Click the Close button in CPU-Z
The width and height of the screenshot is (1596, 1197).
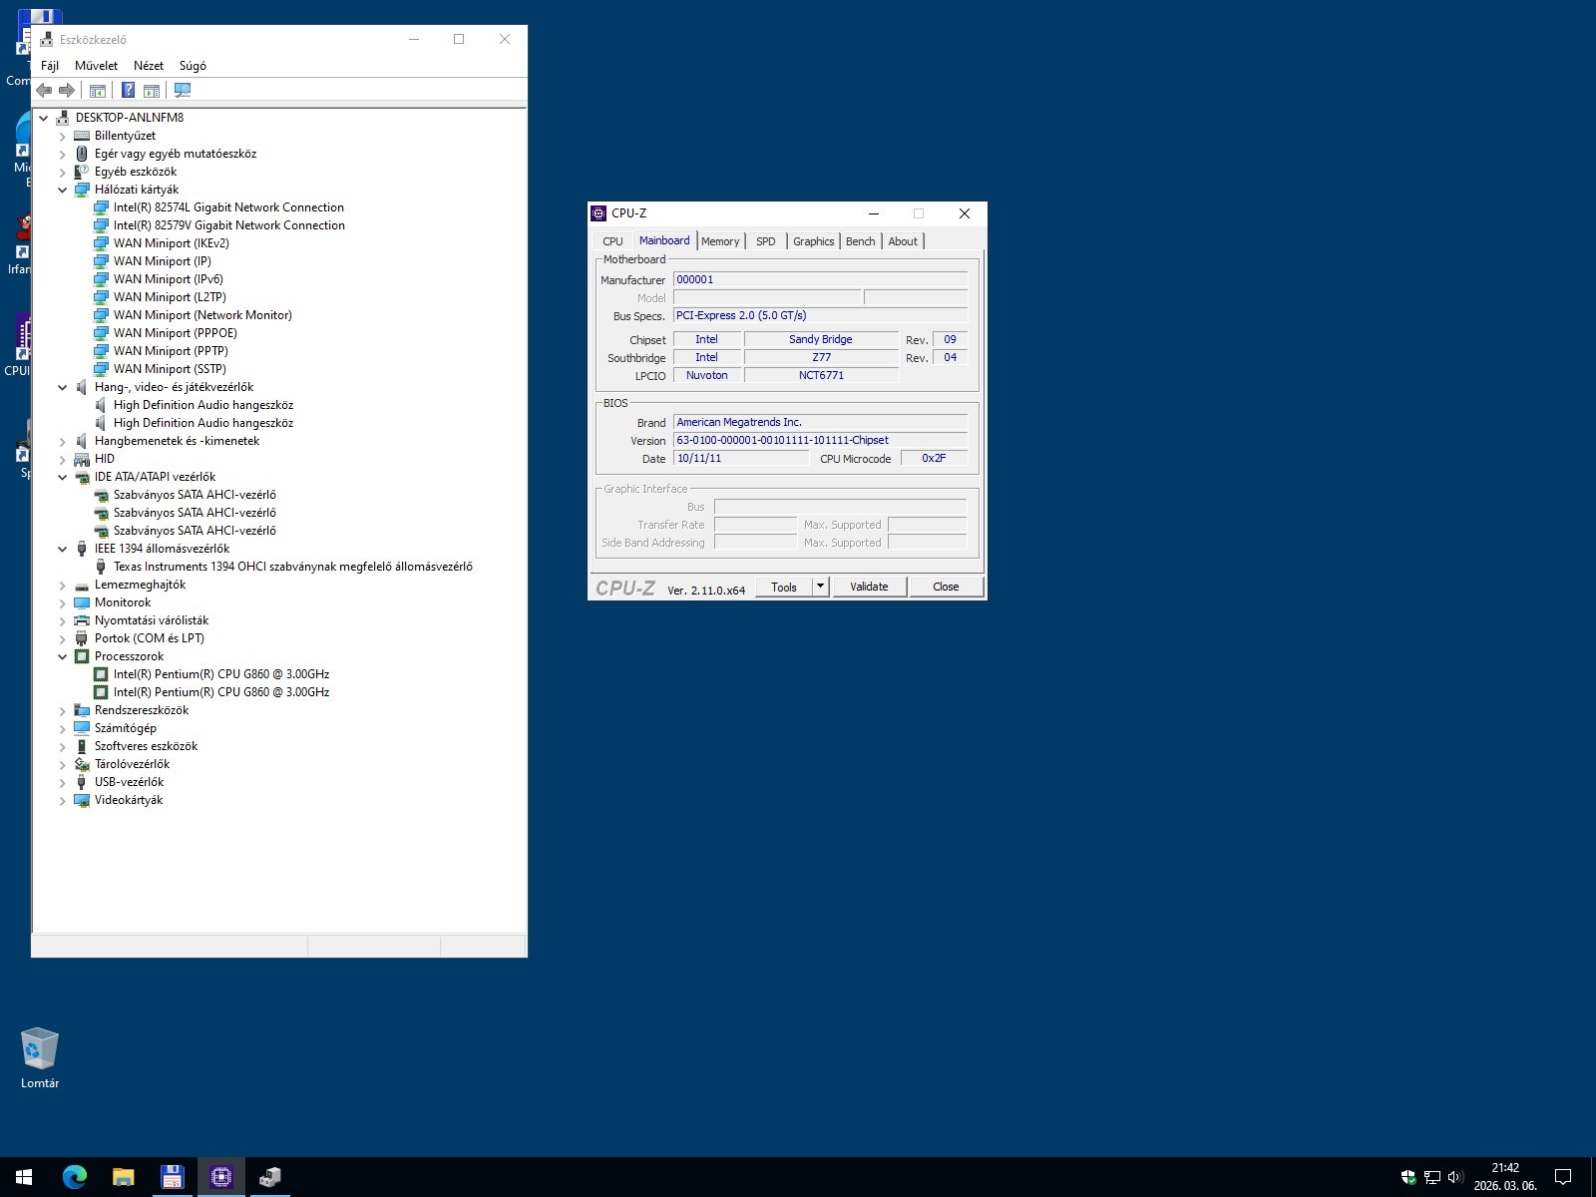pyautogui.click(x=946, y=587)
